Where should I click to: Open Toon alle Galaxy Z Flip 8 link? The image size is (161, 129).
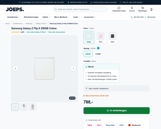click(x=36, y=32)
